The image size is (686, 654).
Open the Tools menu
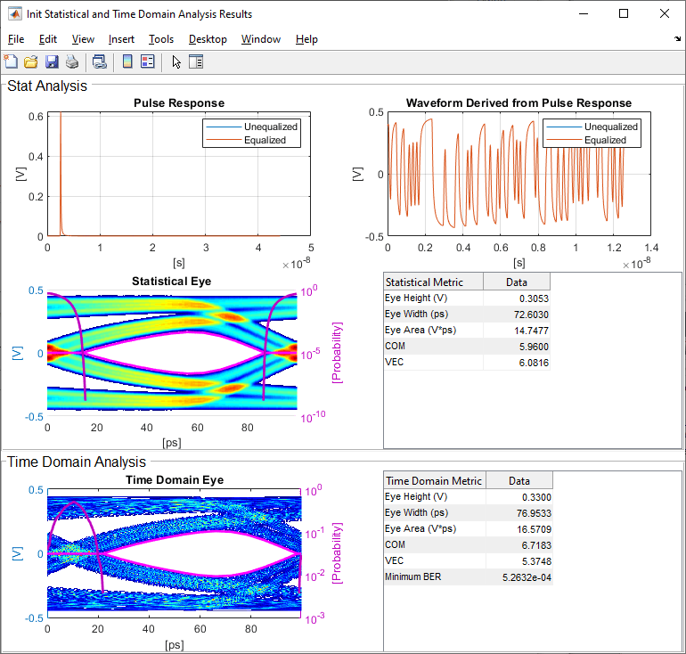(x=161, y=39)
